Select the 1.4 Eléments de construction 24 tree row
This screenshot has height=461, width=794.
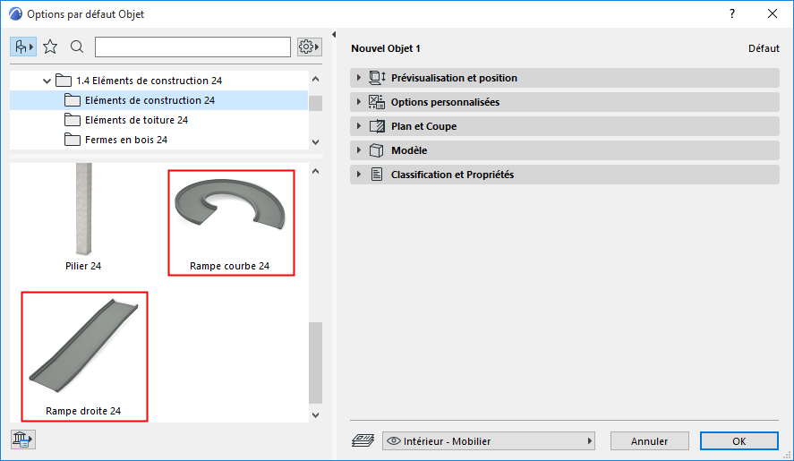click(158, 81)
